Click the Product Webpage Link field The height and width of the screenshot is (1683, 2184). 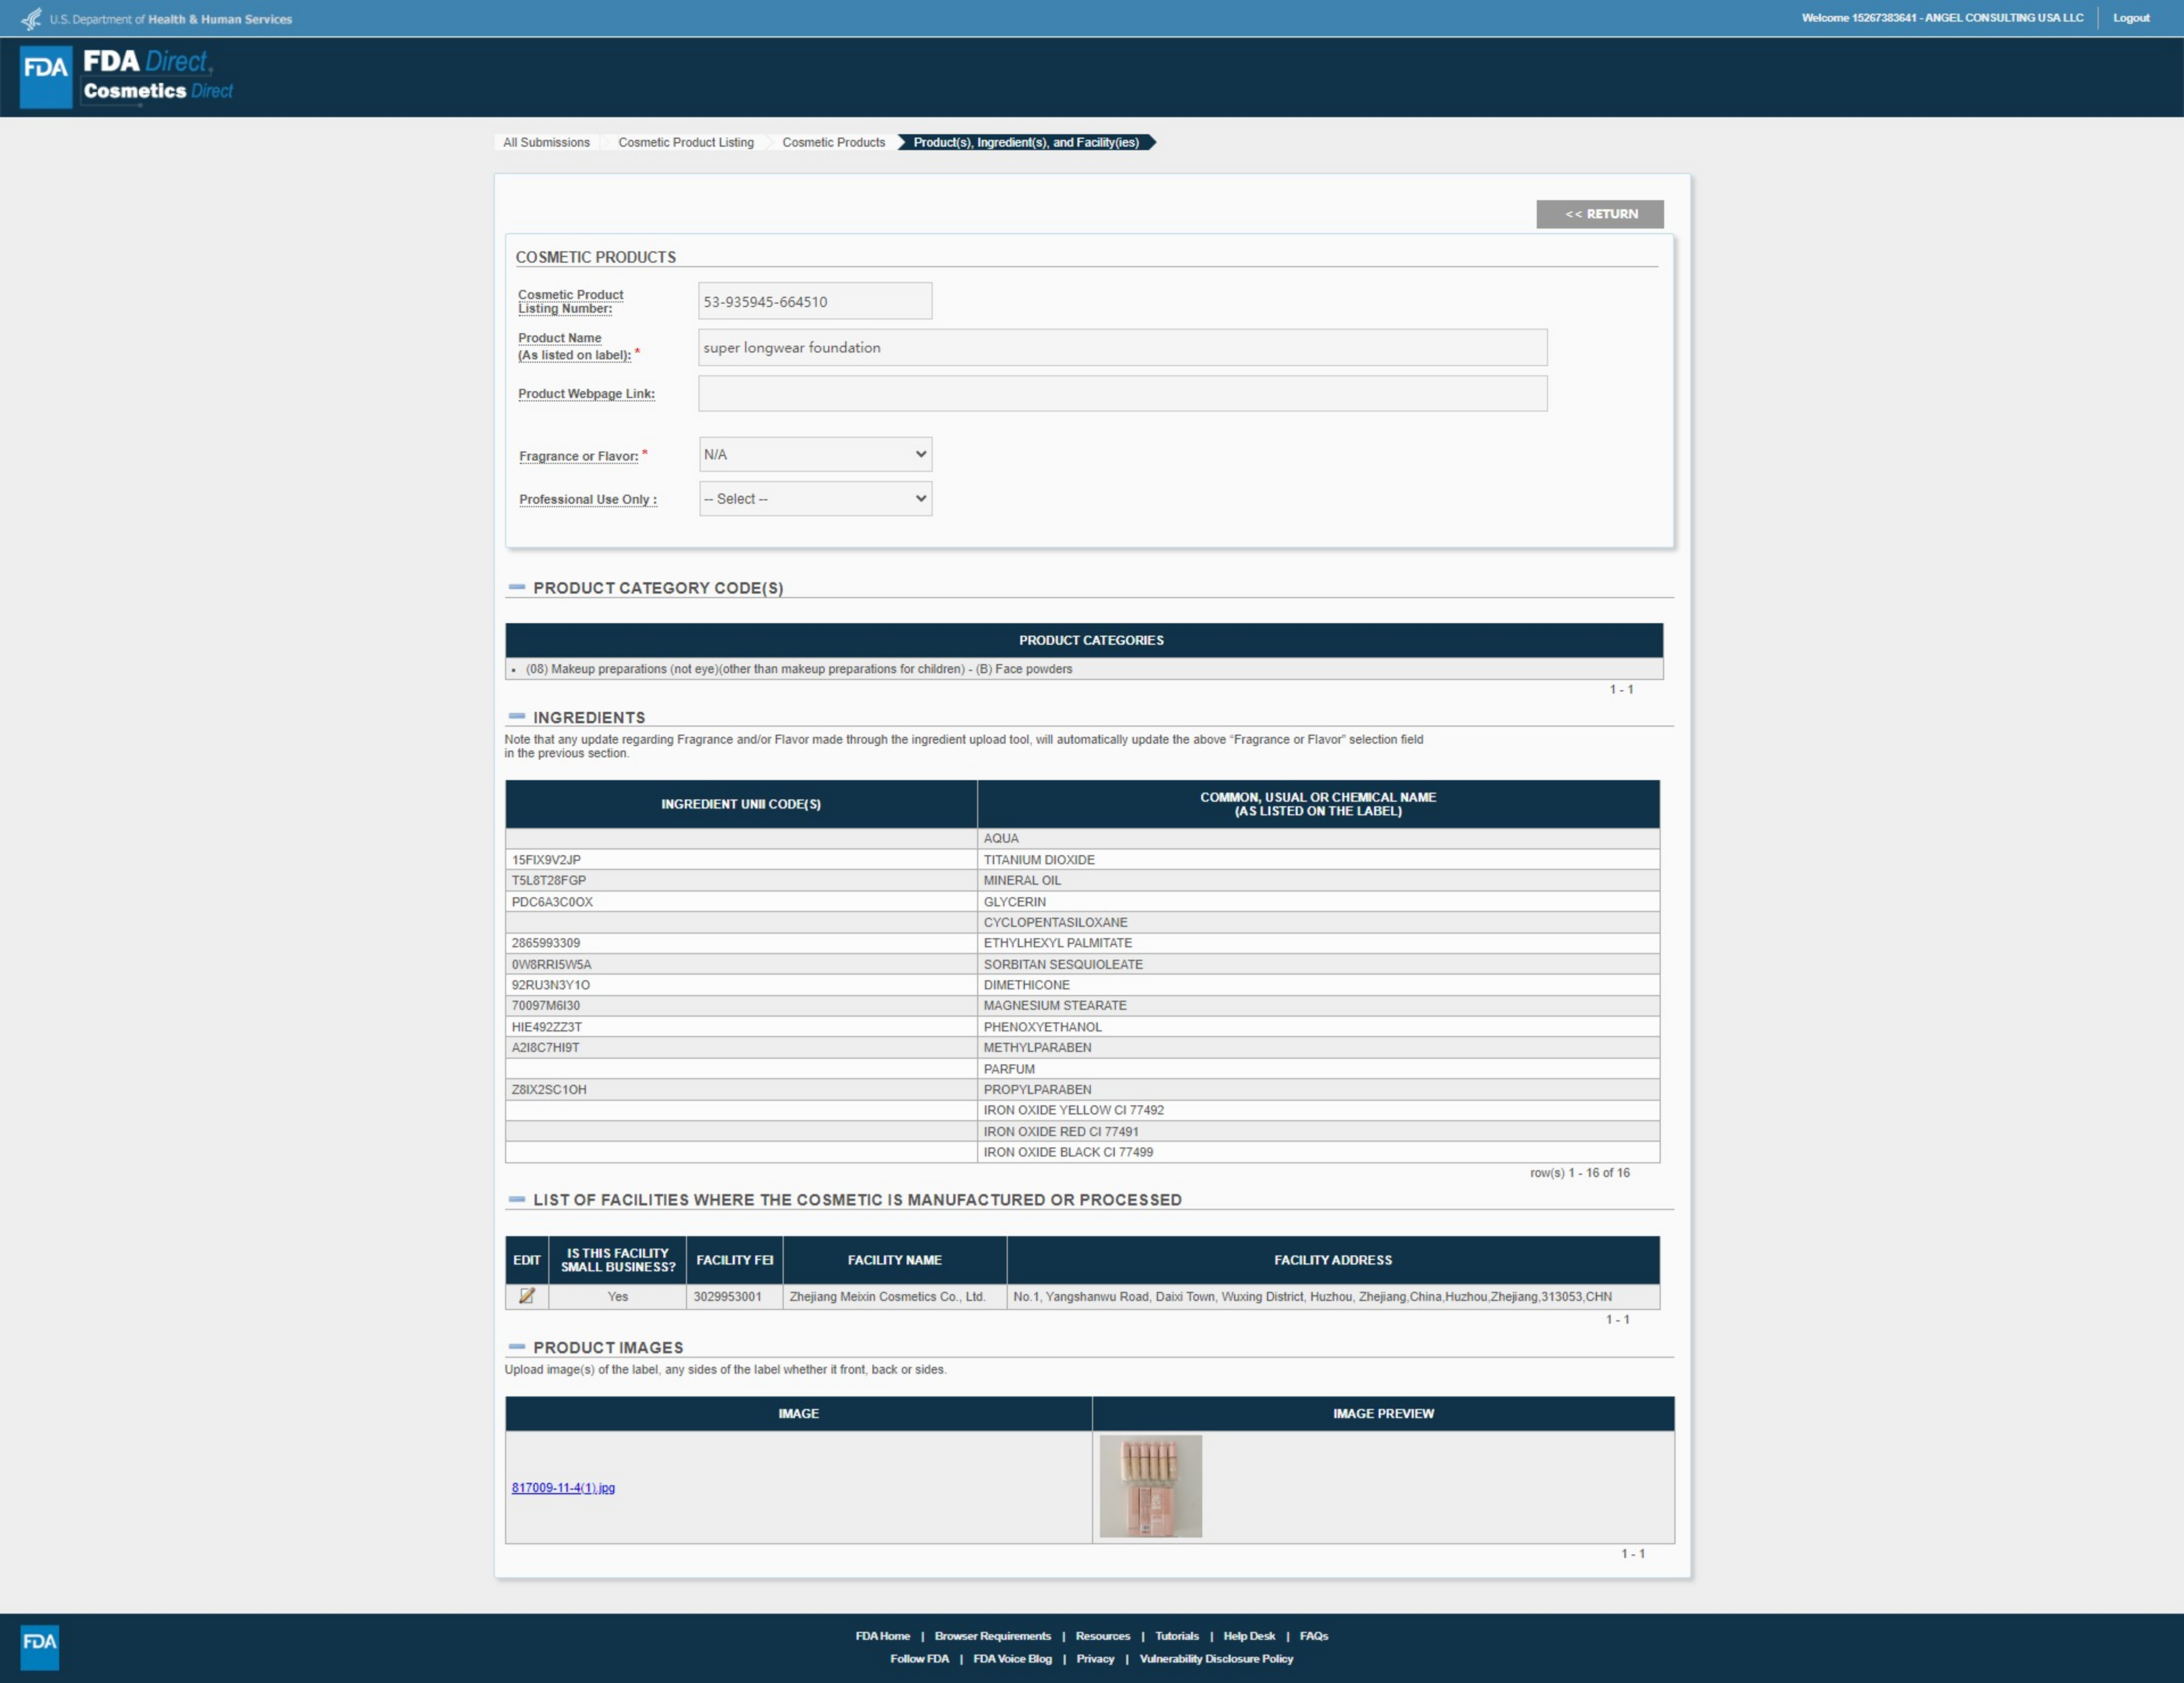[1122, 394]
